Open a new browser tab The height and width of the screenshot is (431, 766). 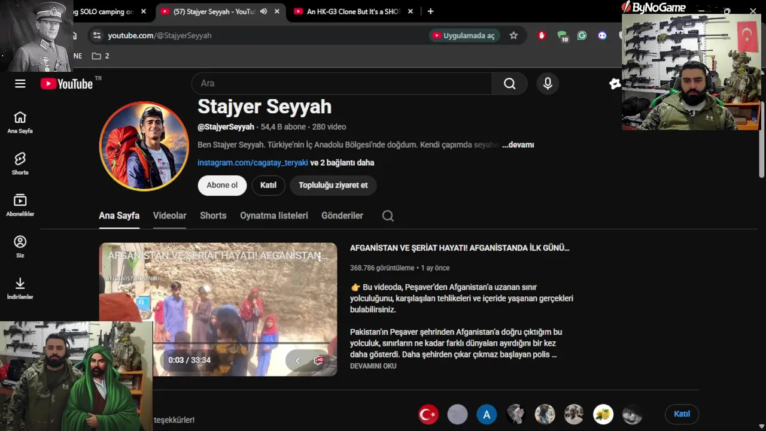pos(430,11)
